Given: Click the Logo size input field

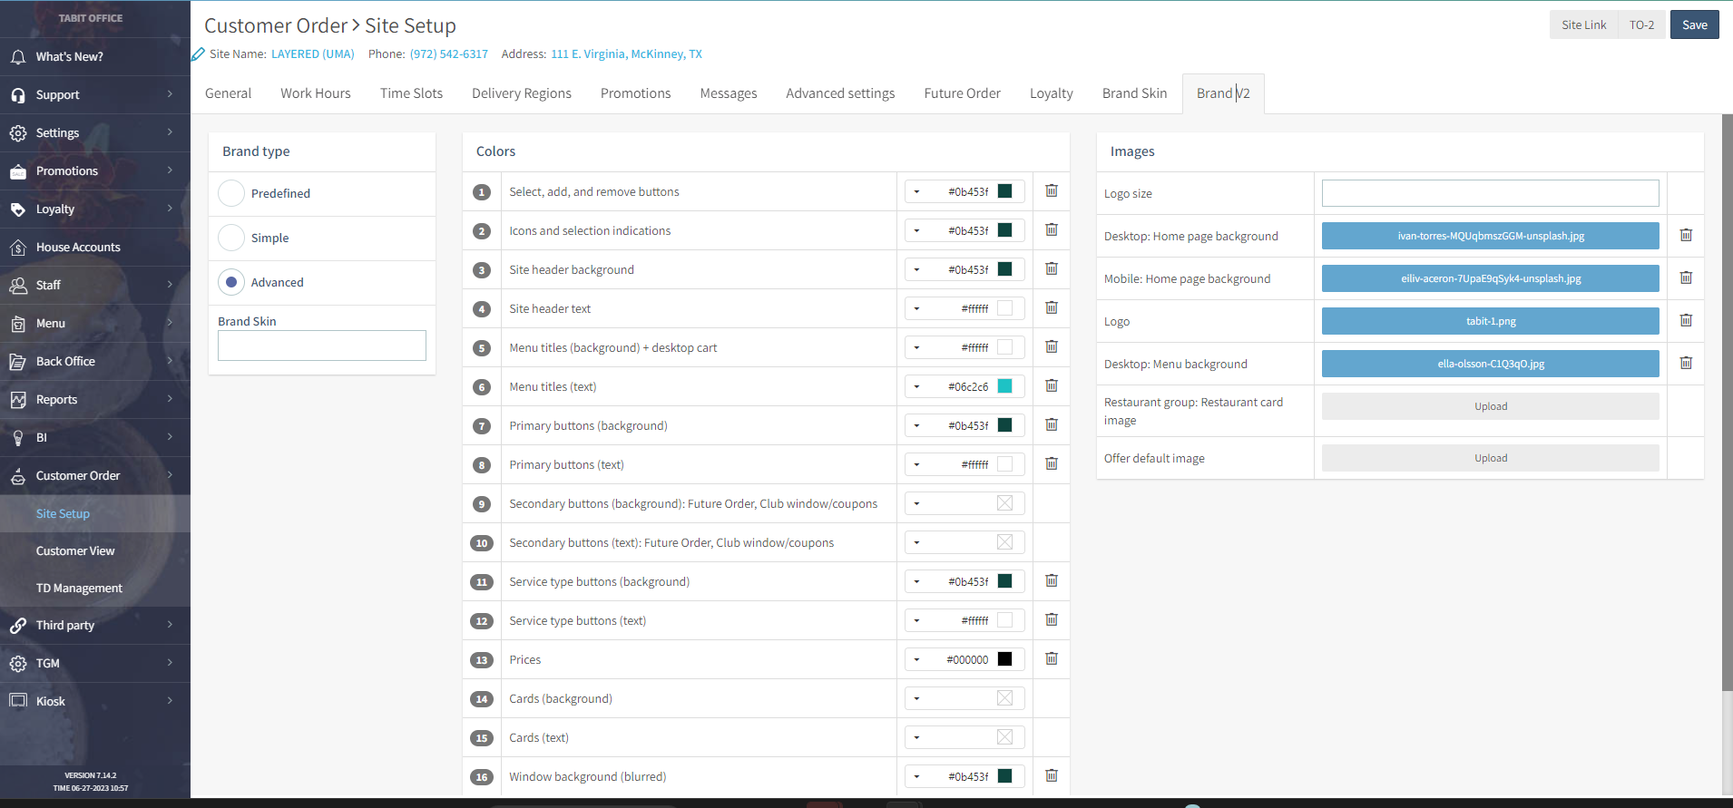Looking at the screenshot, I should click(x=1490, y=193).
